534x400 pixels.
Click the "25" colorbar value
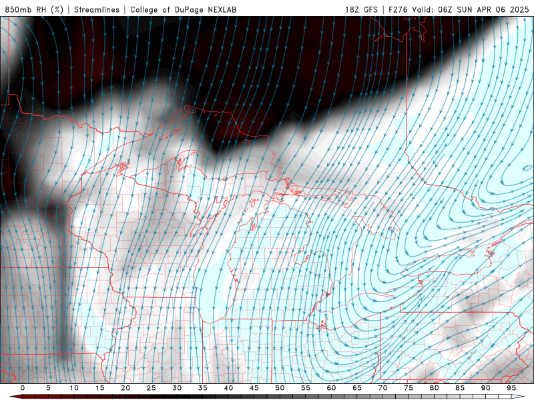[x=152, y=388]
